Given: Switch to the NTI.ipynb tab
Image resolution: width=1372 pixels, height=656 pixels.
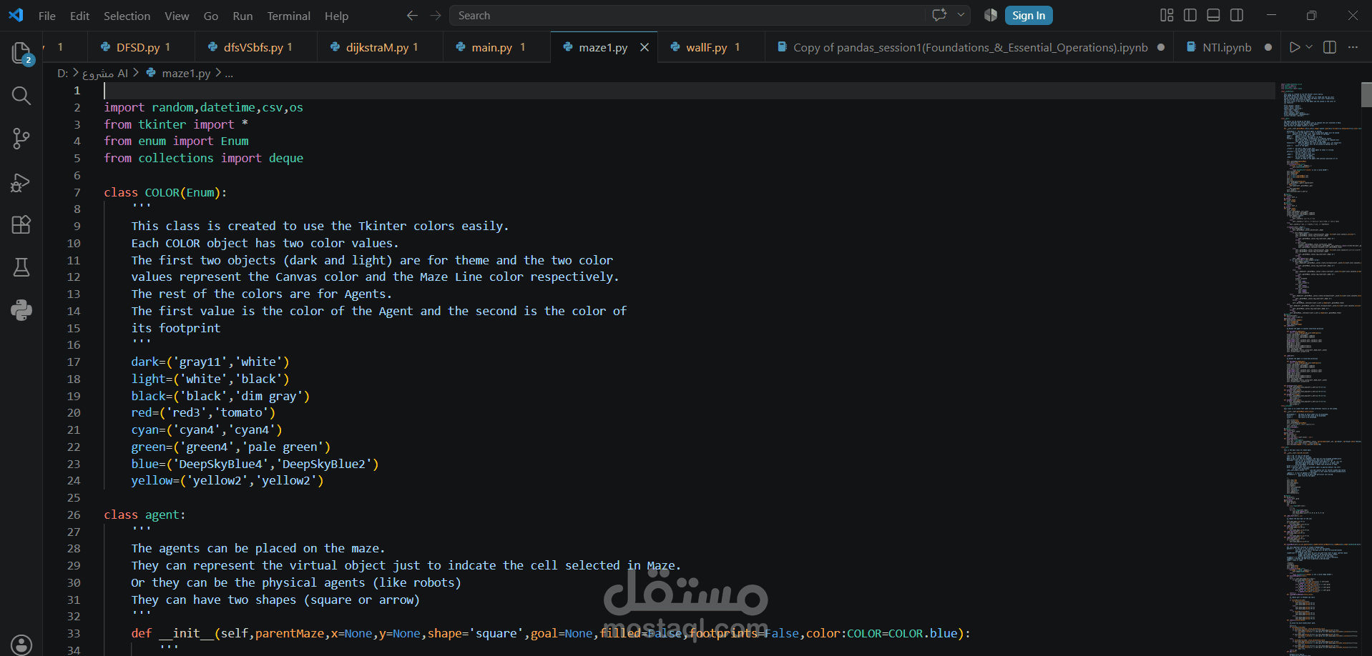Looking at the screenshot, I should point(1227,47).
